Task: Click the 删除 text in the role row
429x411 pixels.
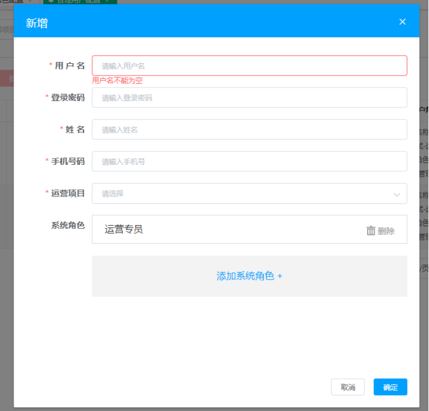Action: tap(386, 231)
